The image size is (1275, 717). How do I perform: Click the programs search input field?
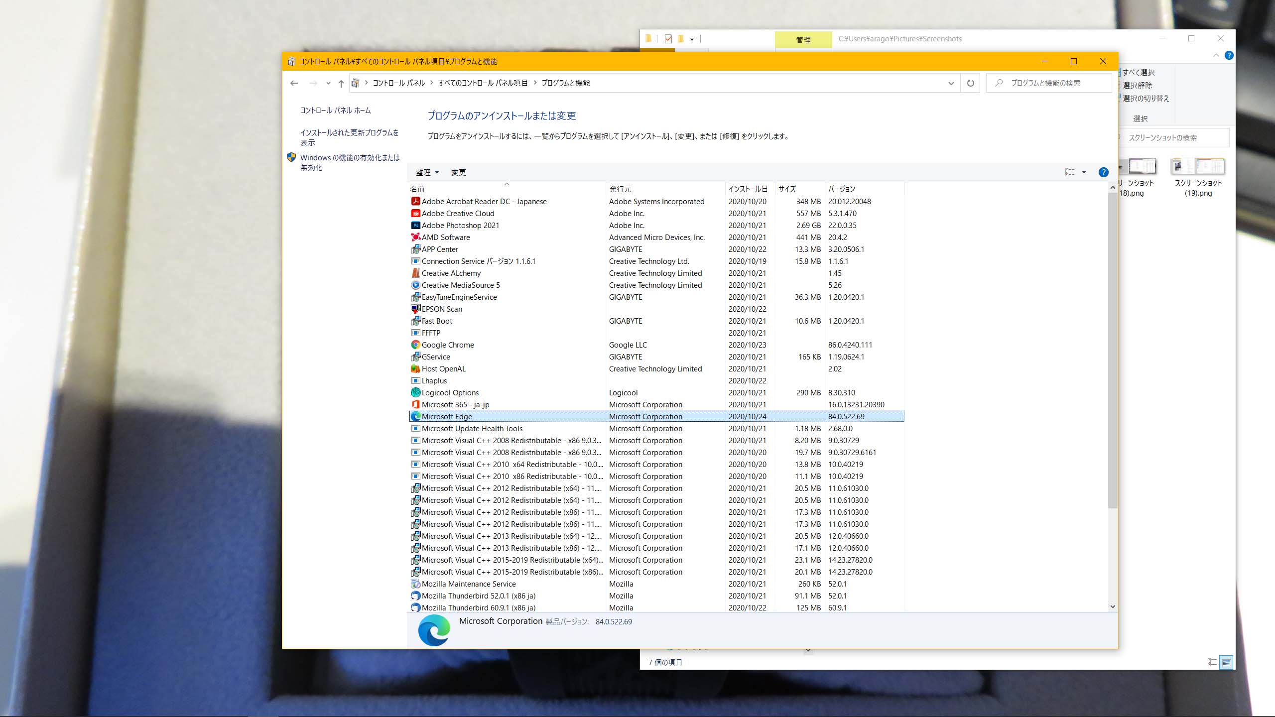(1048, 83)
